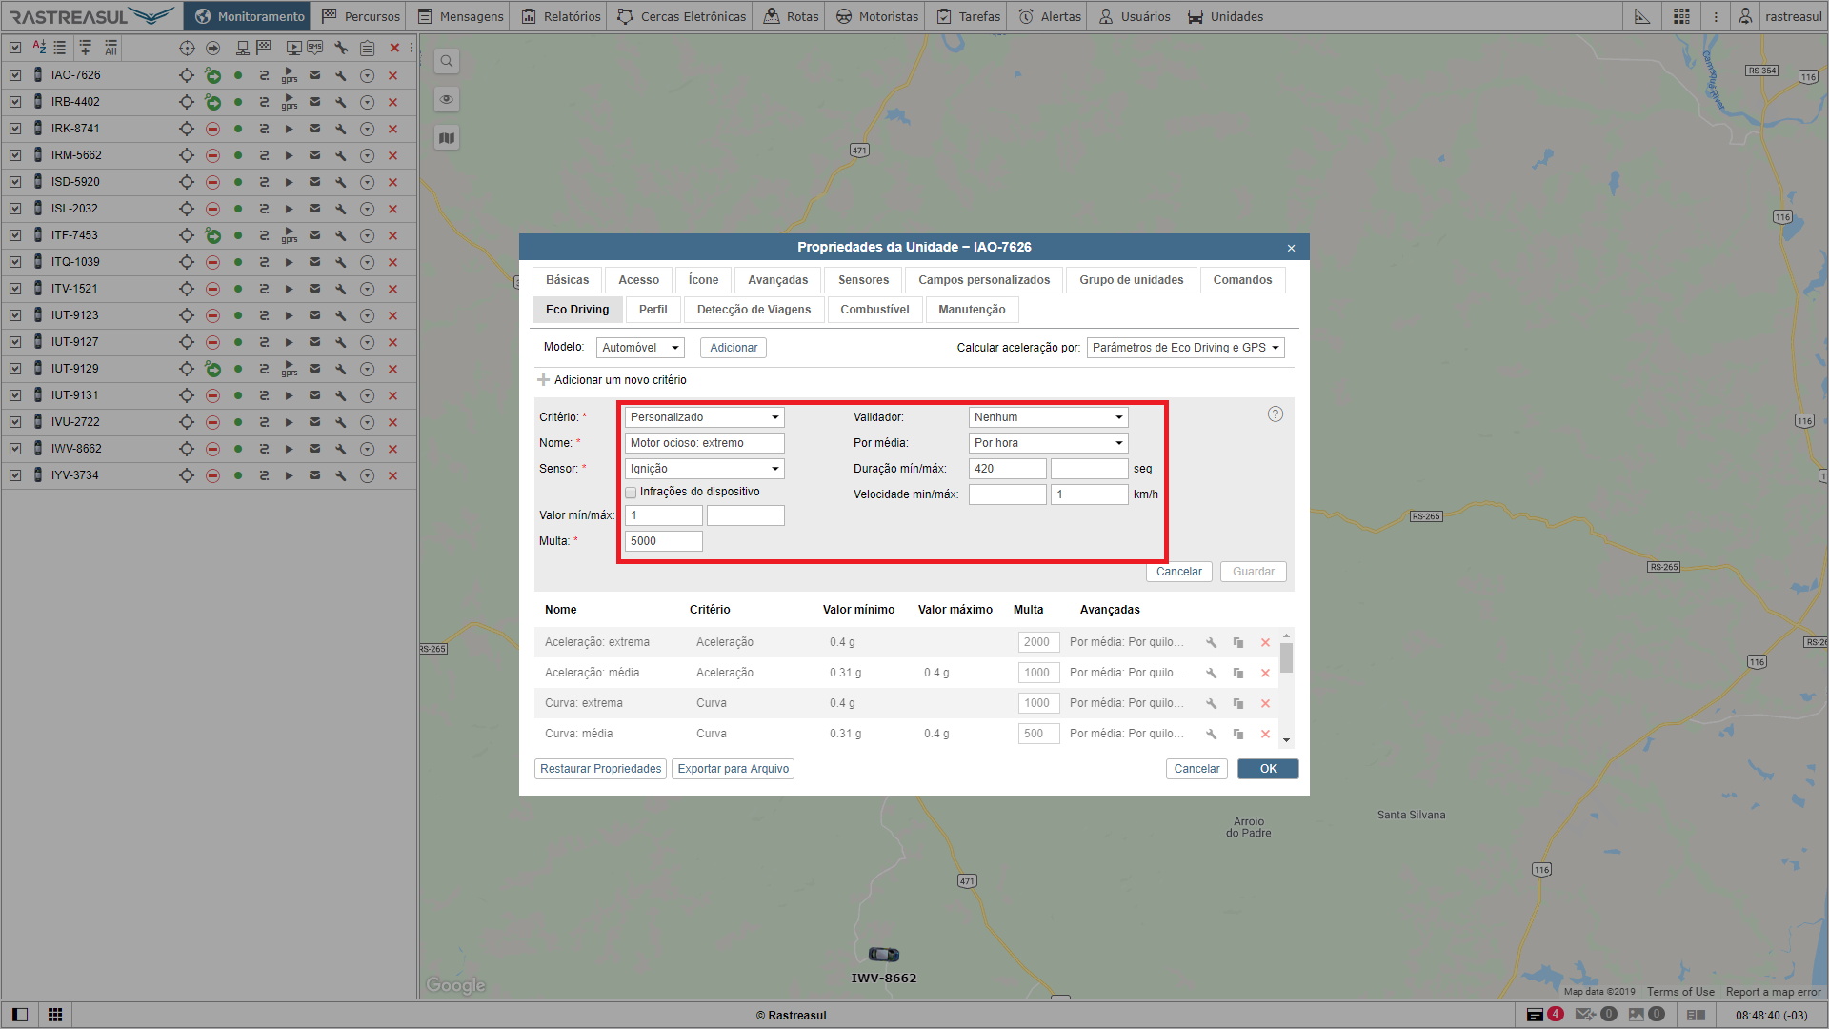The height and width of the screenshot is (1029, 1829).
Task: Click the map search magnifier icon
Action: 446,62
